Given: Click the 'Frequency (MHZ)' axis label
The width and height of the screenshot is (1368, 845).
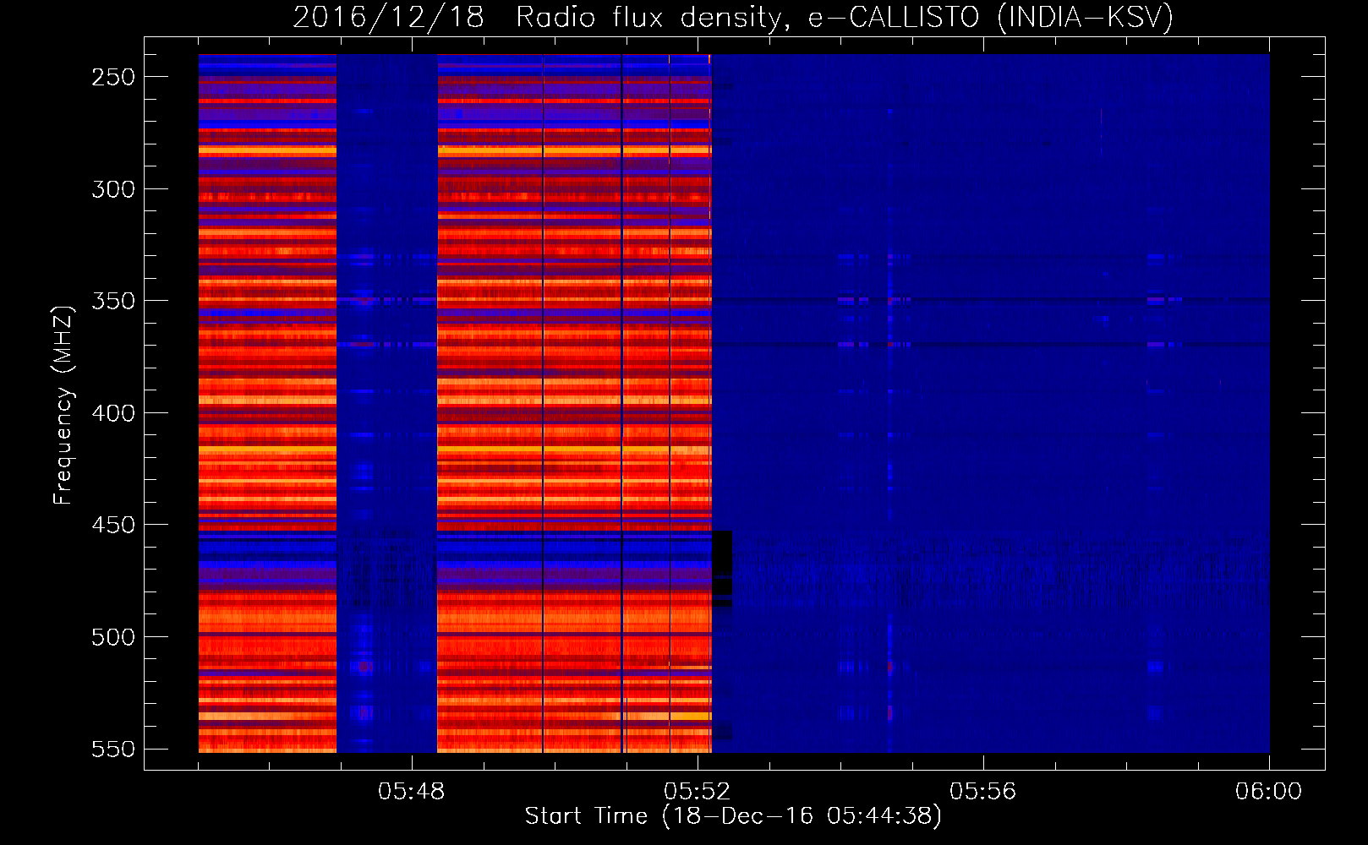Looking at the screenshot, I should (63, 405).
